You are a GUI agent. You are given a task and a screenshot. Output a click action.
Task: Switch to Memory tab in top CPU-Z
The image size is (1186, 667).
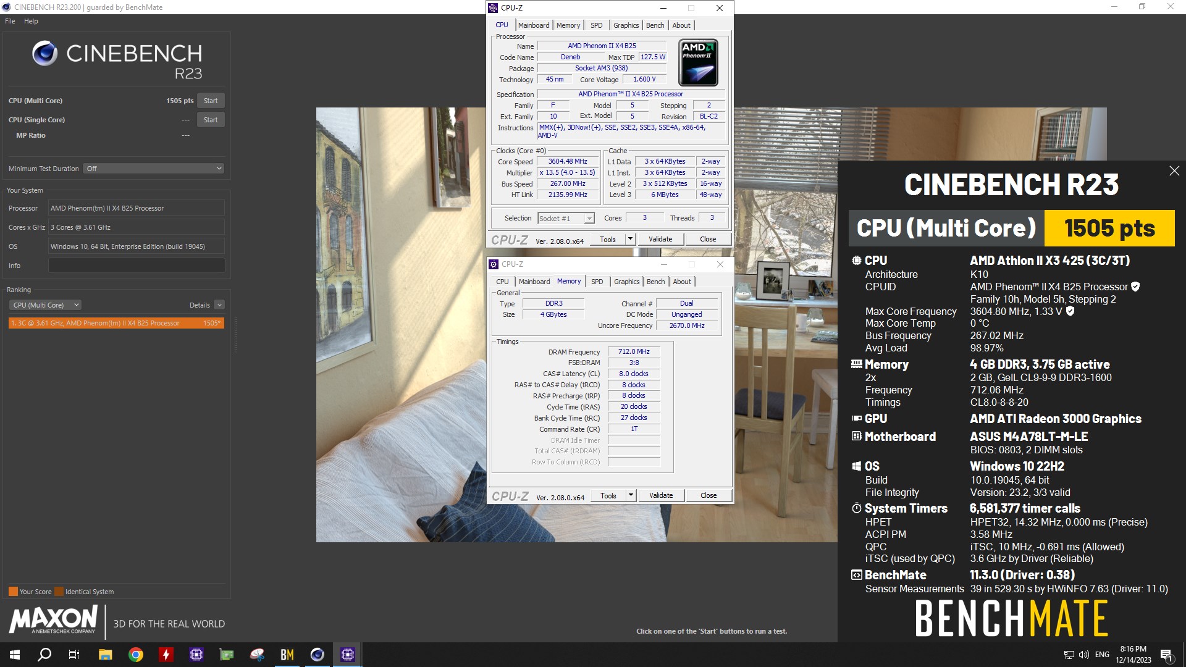click(568, 25)
